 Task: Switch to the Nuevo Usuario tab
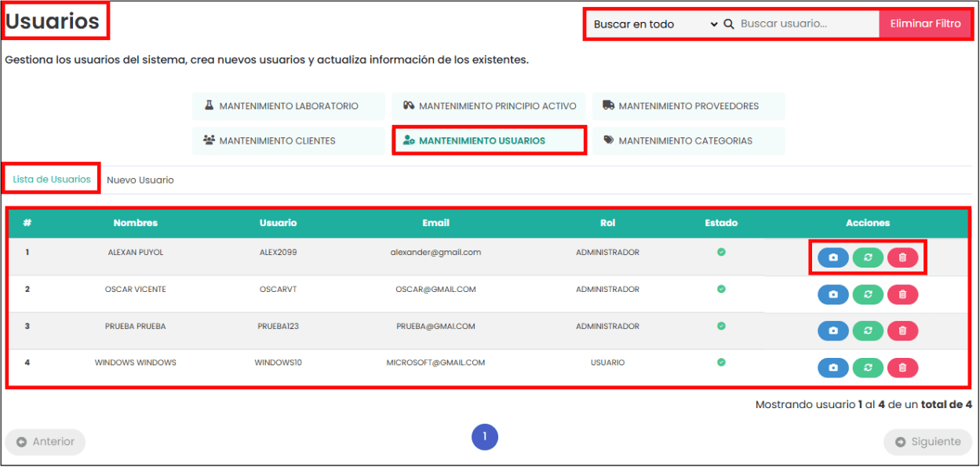coord(140,180)
